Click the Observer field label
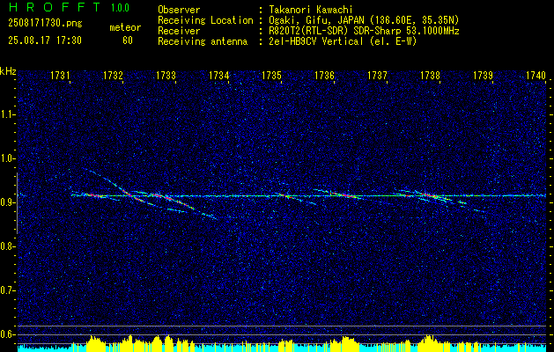554x352 pixels. coord(179,10)
